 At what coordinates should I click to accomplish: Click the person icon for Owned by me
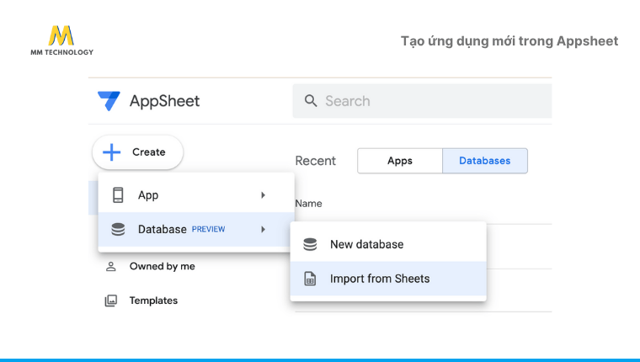(x=111, y=267)
